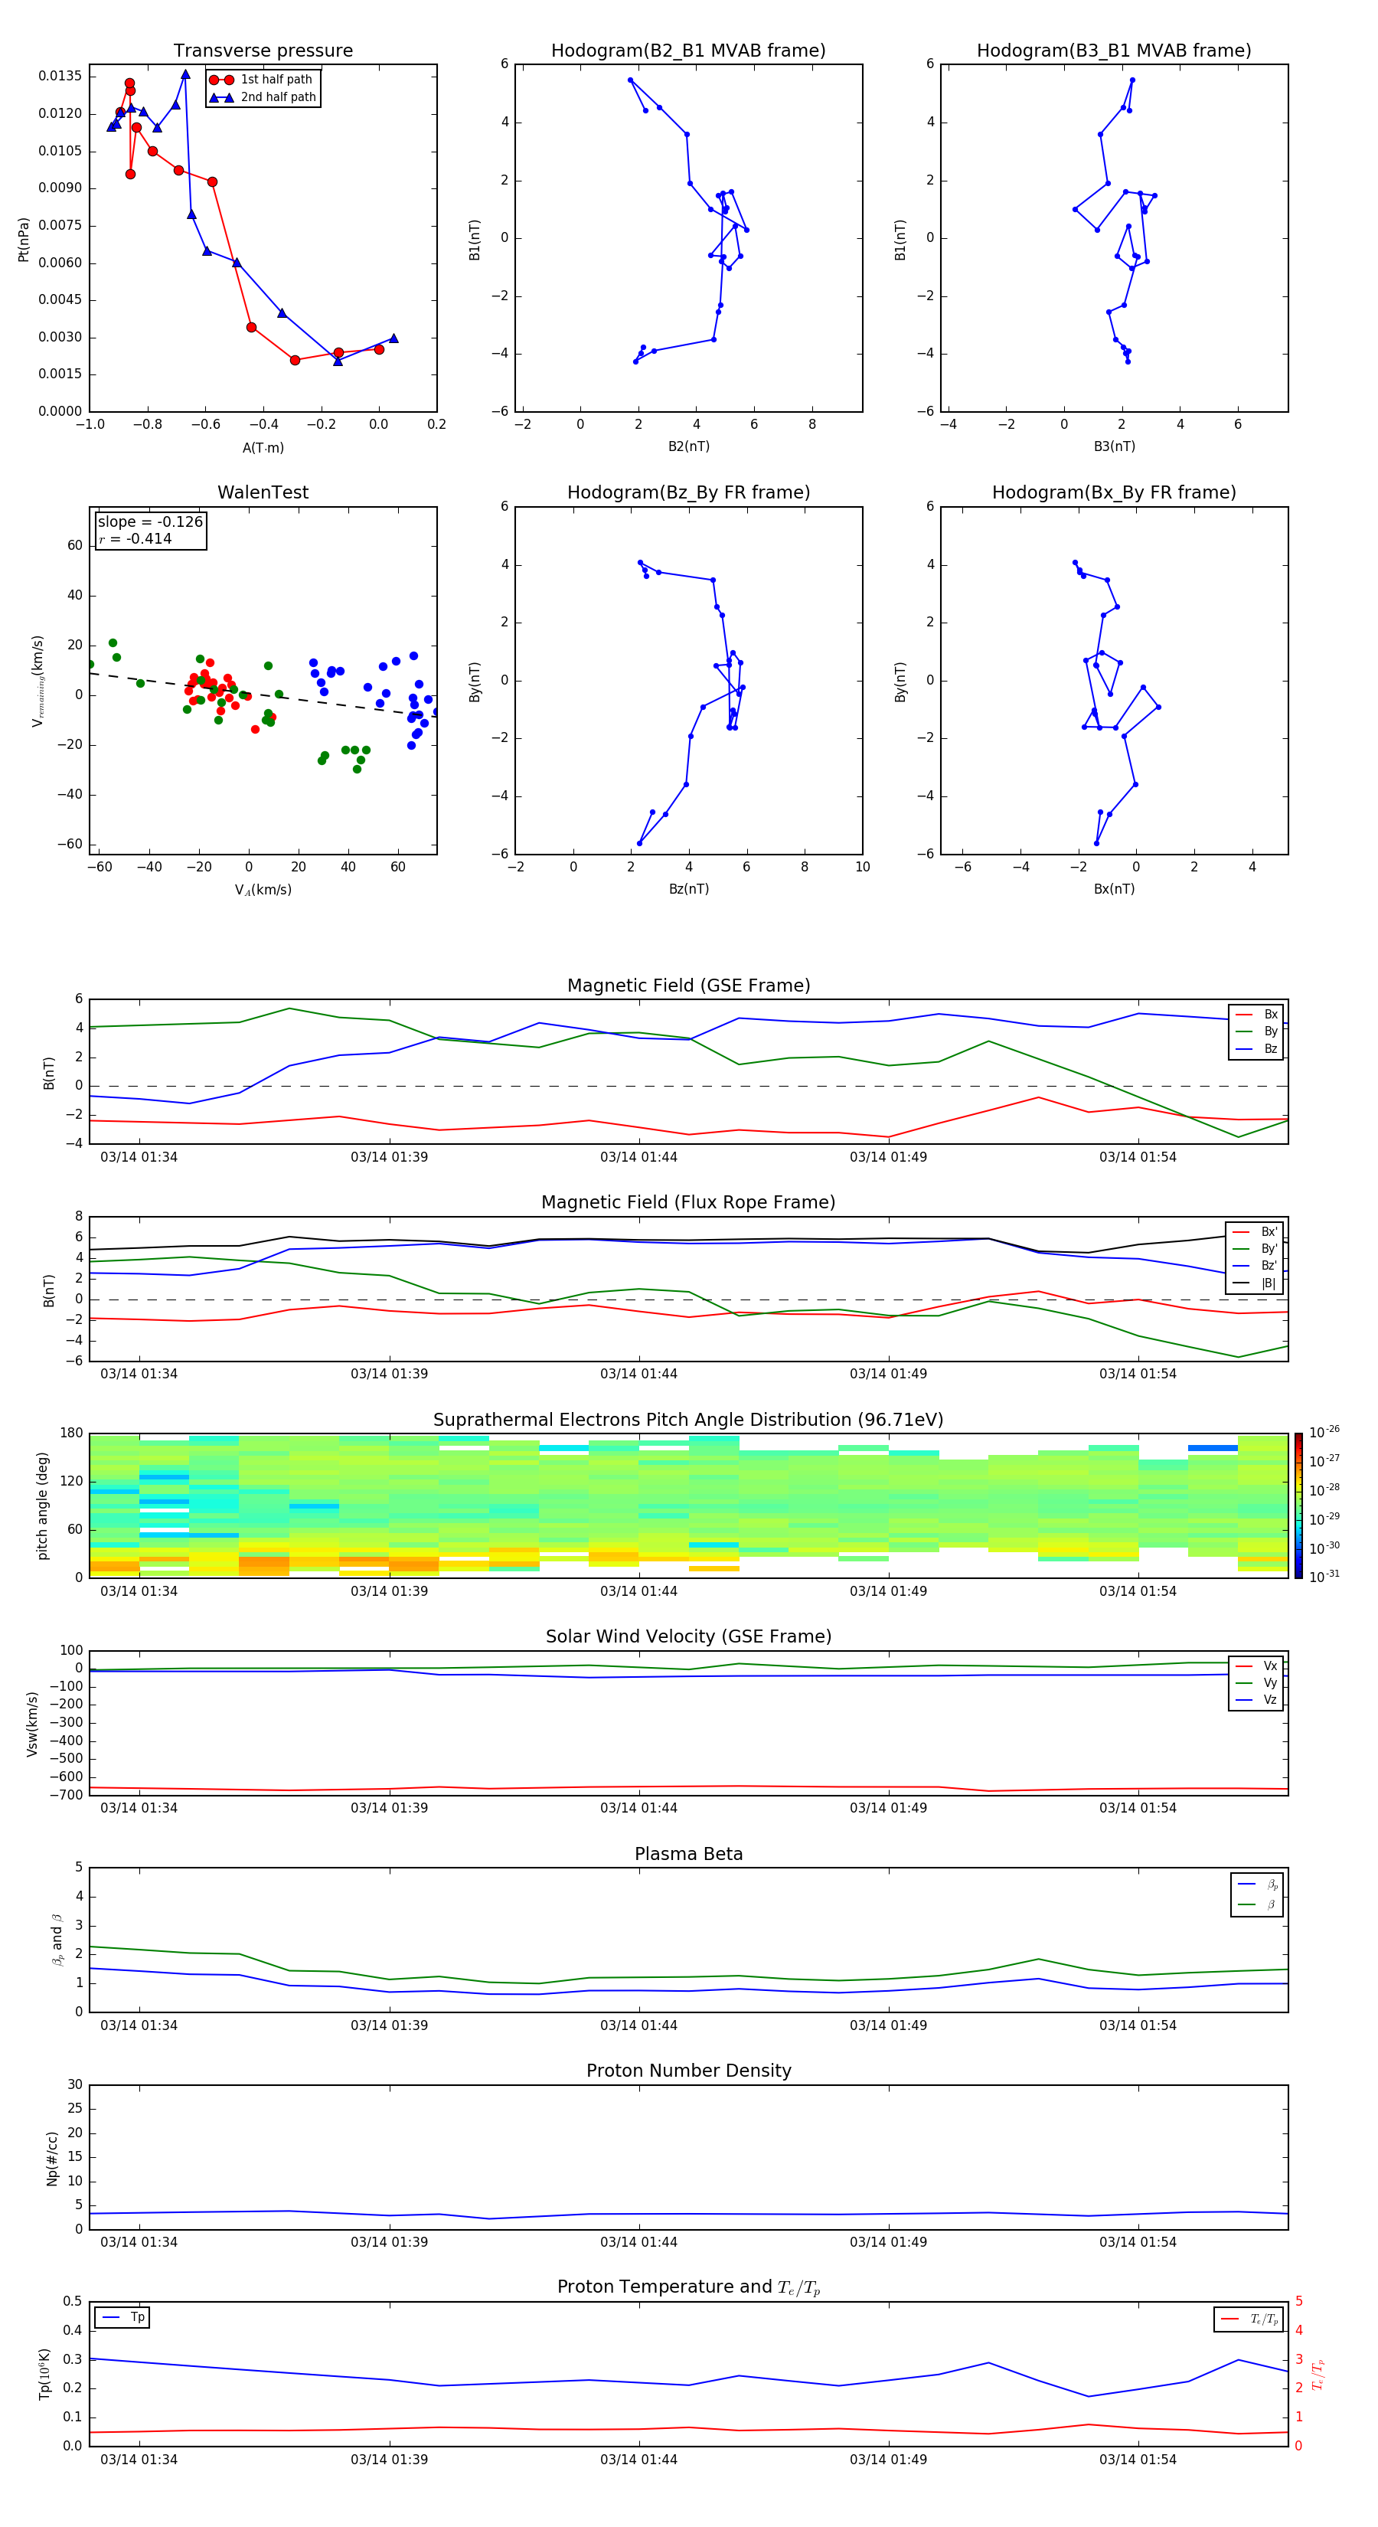1378x2527 pixels.
Task: Select the "Vy" velocity legend entry
Action: [1256, 1682]
